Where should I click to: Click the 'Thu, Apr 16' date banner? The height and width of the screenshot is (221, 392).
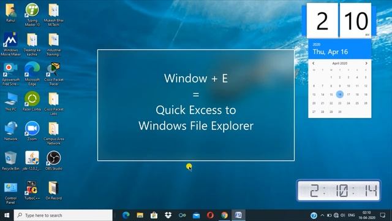[330, 52]
